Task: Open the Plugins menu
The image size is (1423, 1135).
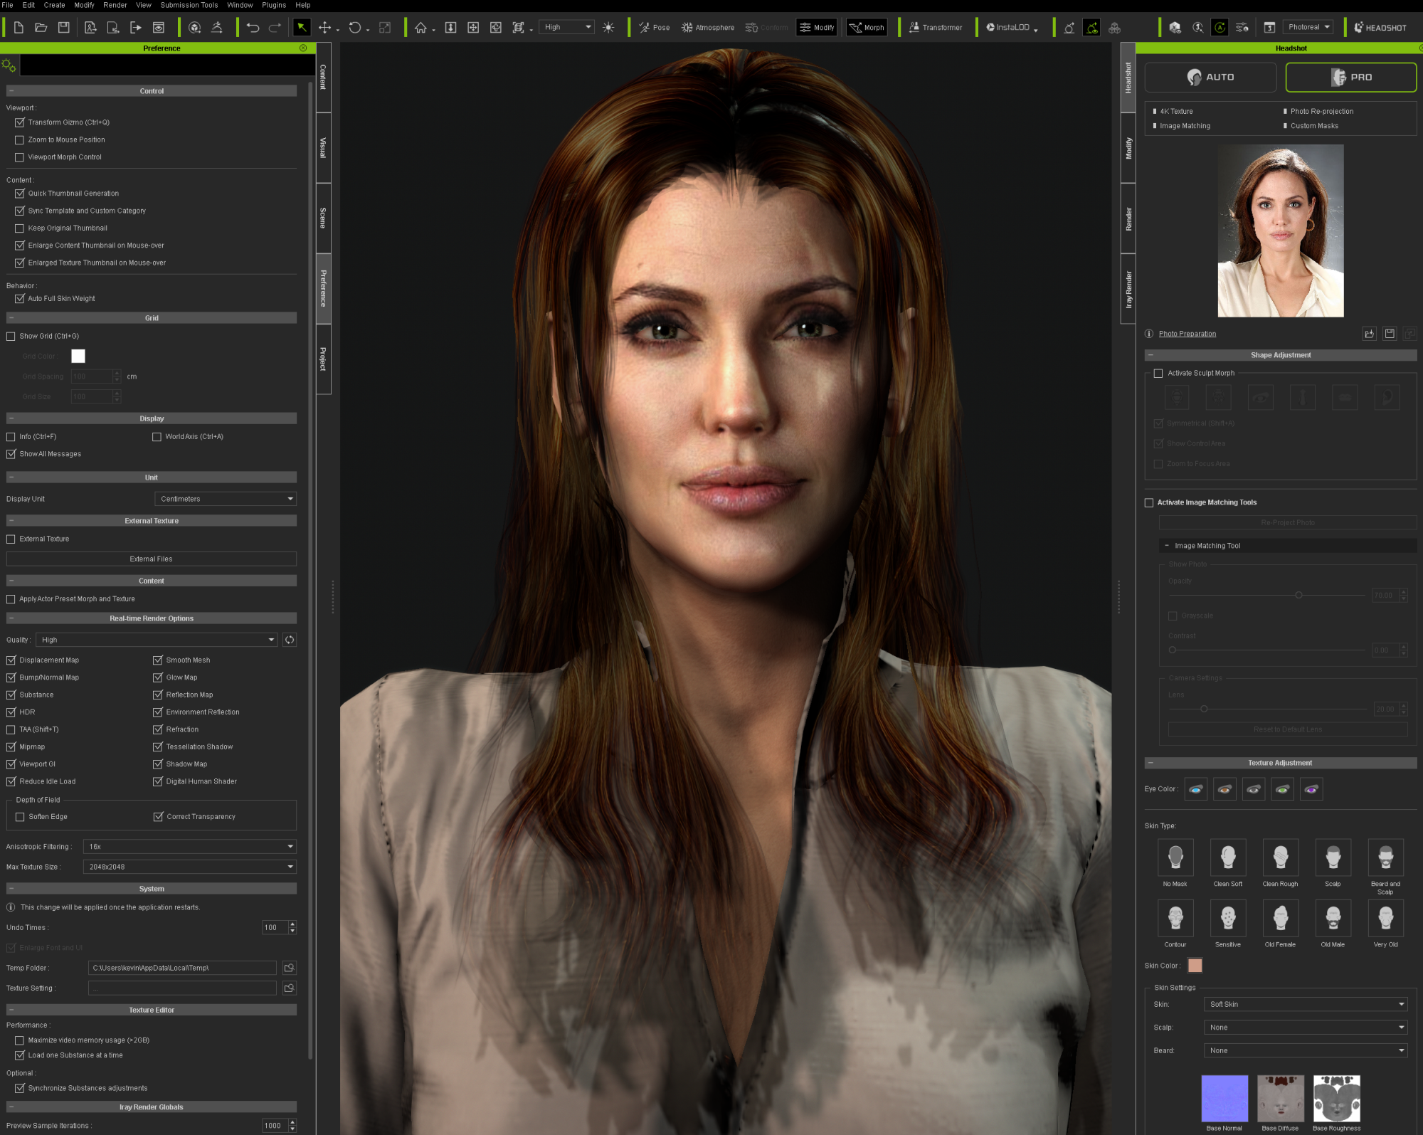Action: [x=274, y=5]
